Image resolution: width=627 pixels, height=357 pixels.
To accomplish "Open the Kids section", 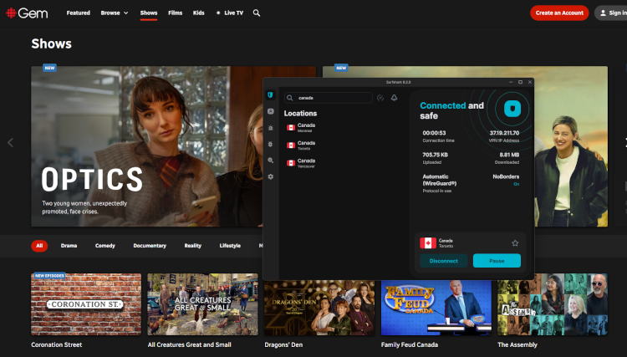I will pyautogui.click(x=199, y=13).
